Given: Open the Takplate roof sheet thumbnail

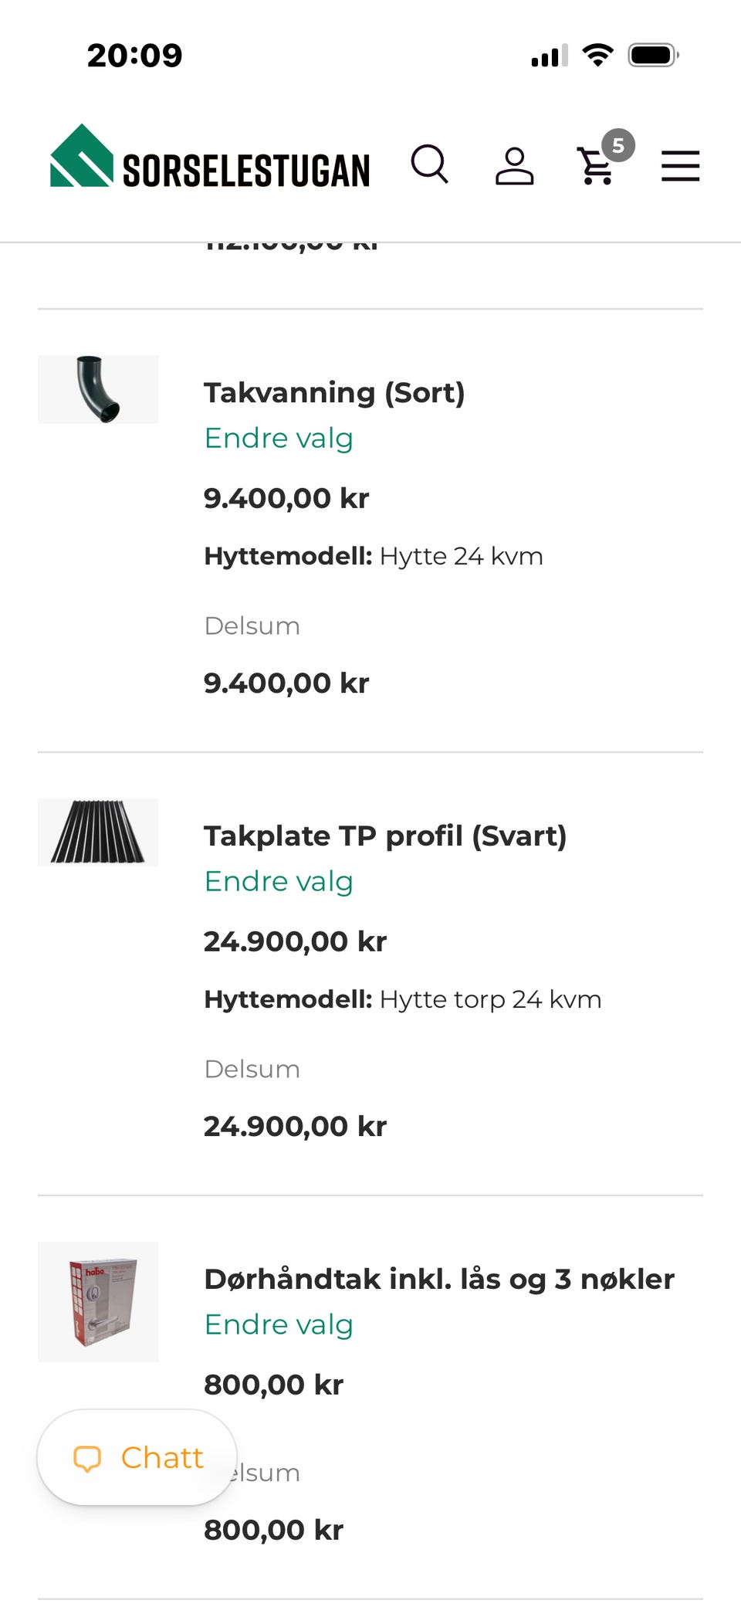Looking at the screenshot, I should point(98,832).
